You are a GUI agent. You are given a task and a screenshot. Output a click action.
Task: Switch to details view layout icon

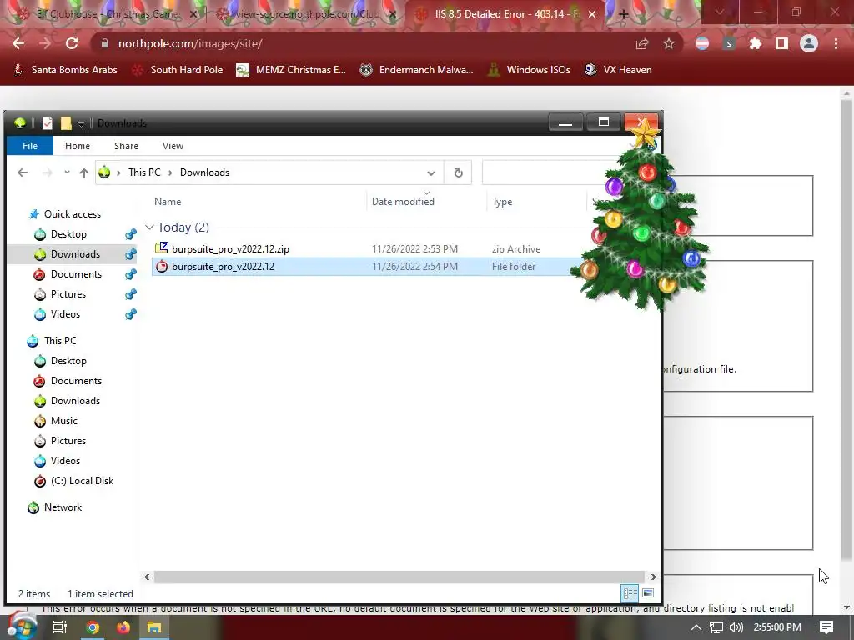630,593
